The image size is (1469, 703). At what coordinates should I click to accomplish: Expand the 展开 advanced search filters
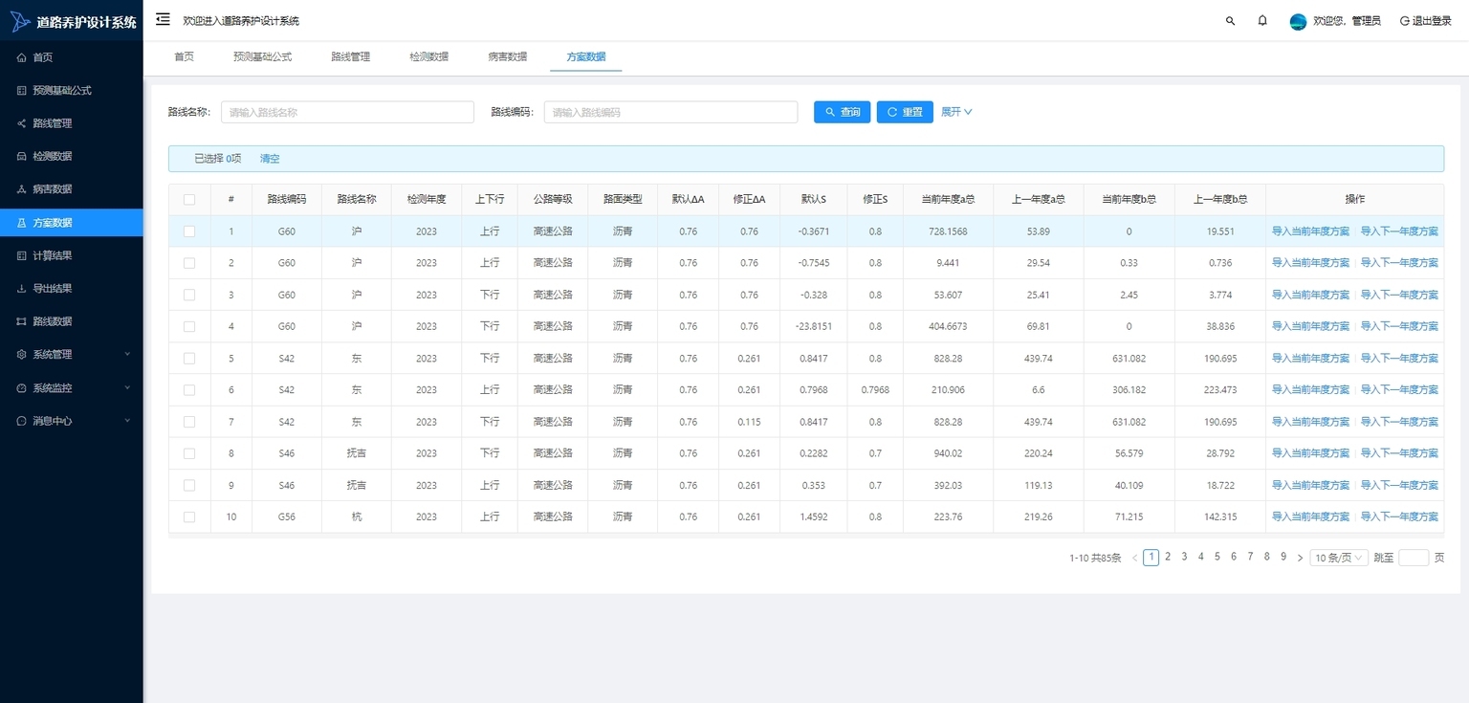pos(955,112)
